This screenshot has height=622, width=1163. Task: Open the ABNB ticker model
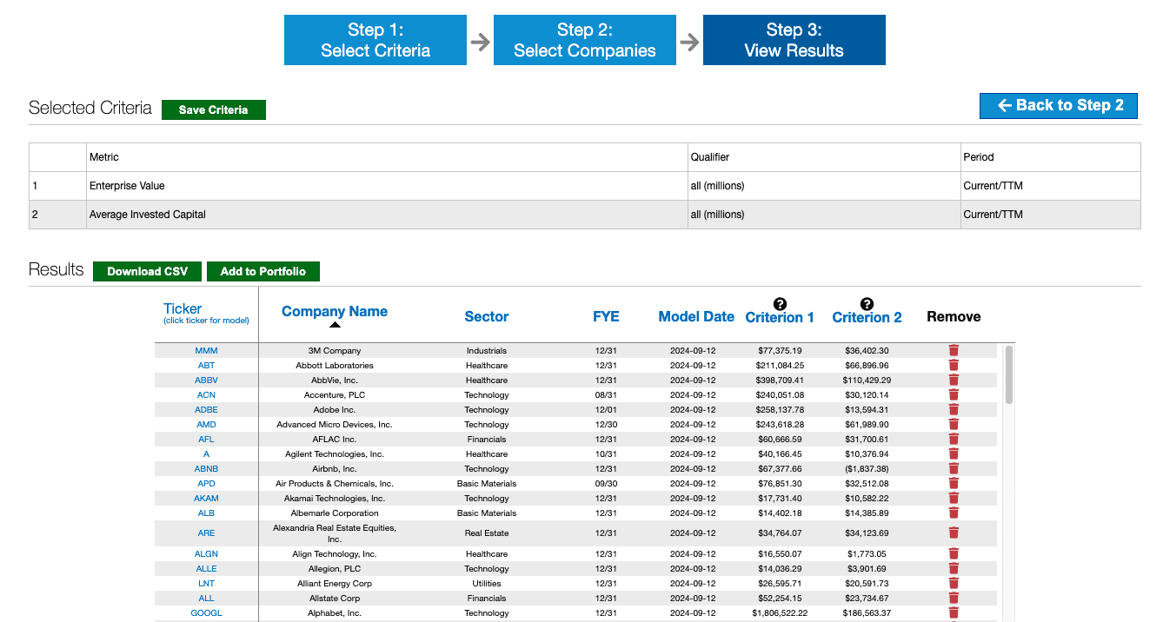coord(206,469)
